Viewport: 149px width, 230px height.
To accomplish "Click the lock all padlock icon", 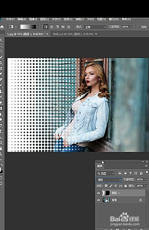I will [x=125, y=186].
